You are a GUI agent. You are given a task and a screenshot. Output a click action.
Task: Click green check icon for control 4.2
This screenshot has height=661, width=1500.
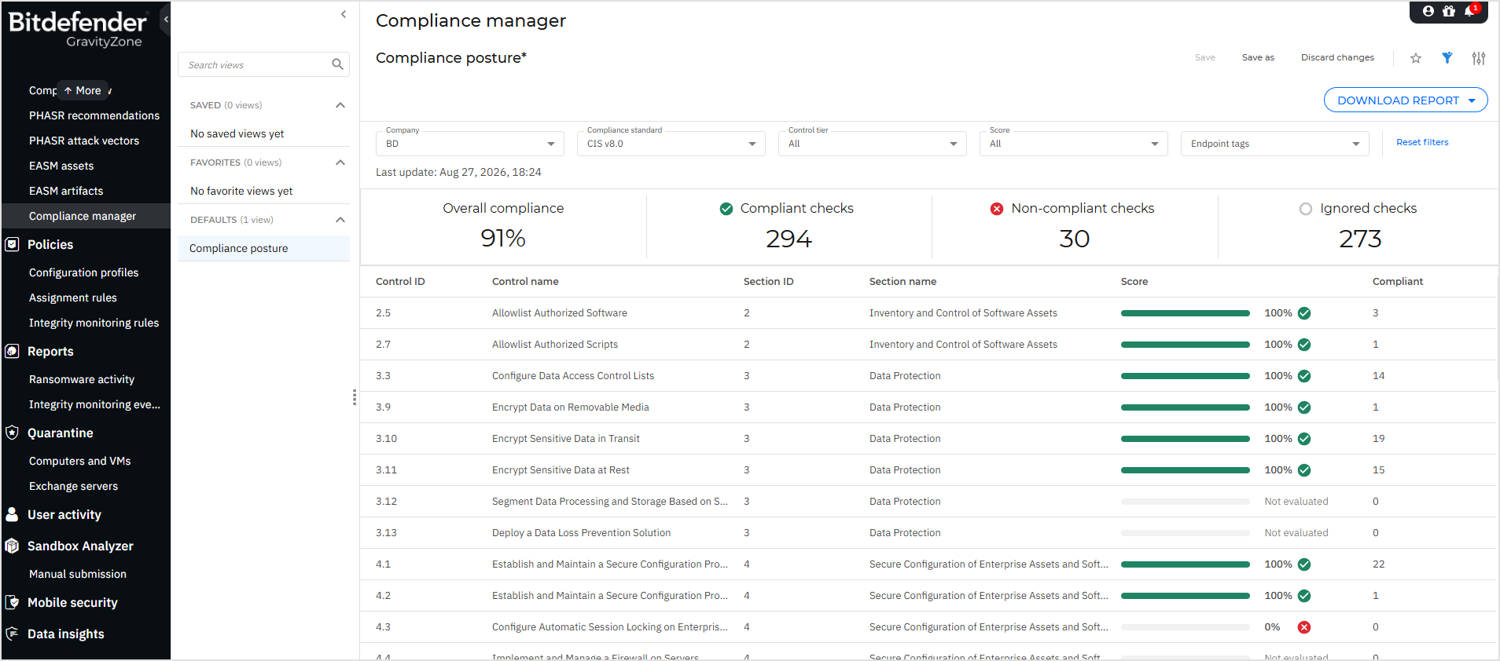click(x=1304, y=596)
